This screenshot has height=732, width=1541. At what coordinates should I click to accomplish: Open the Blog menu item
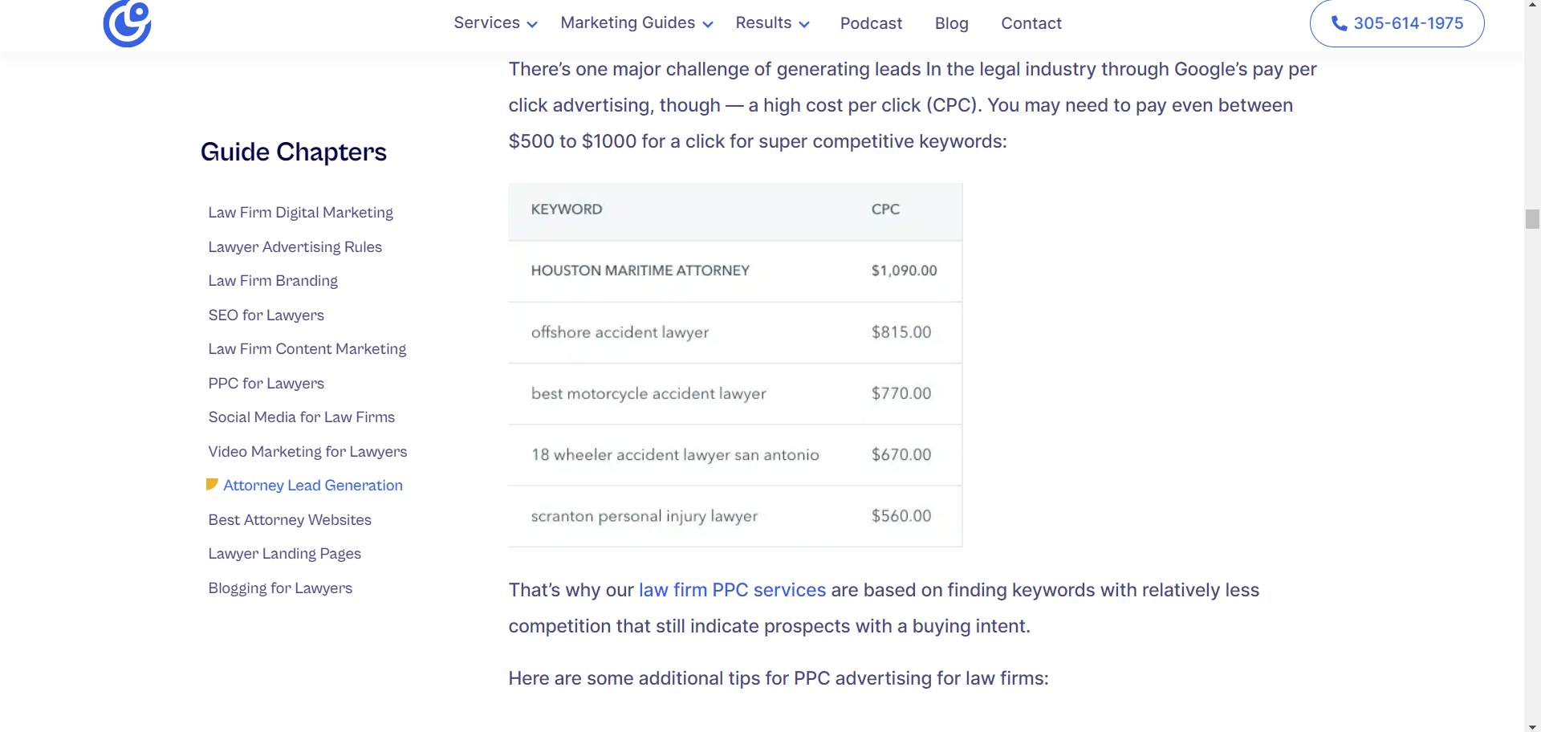tap(951, 23)
